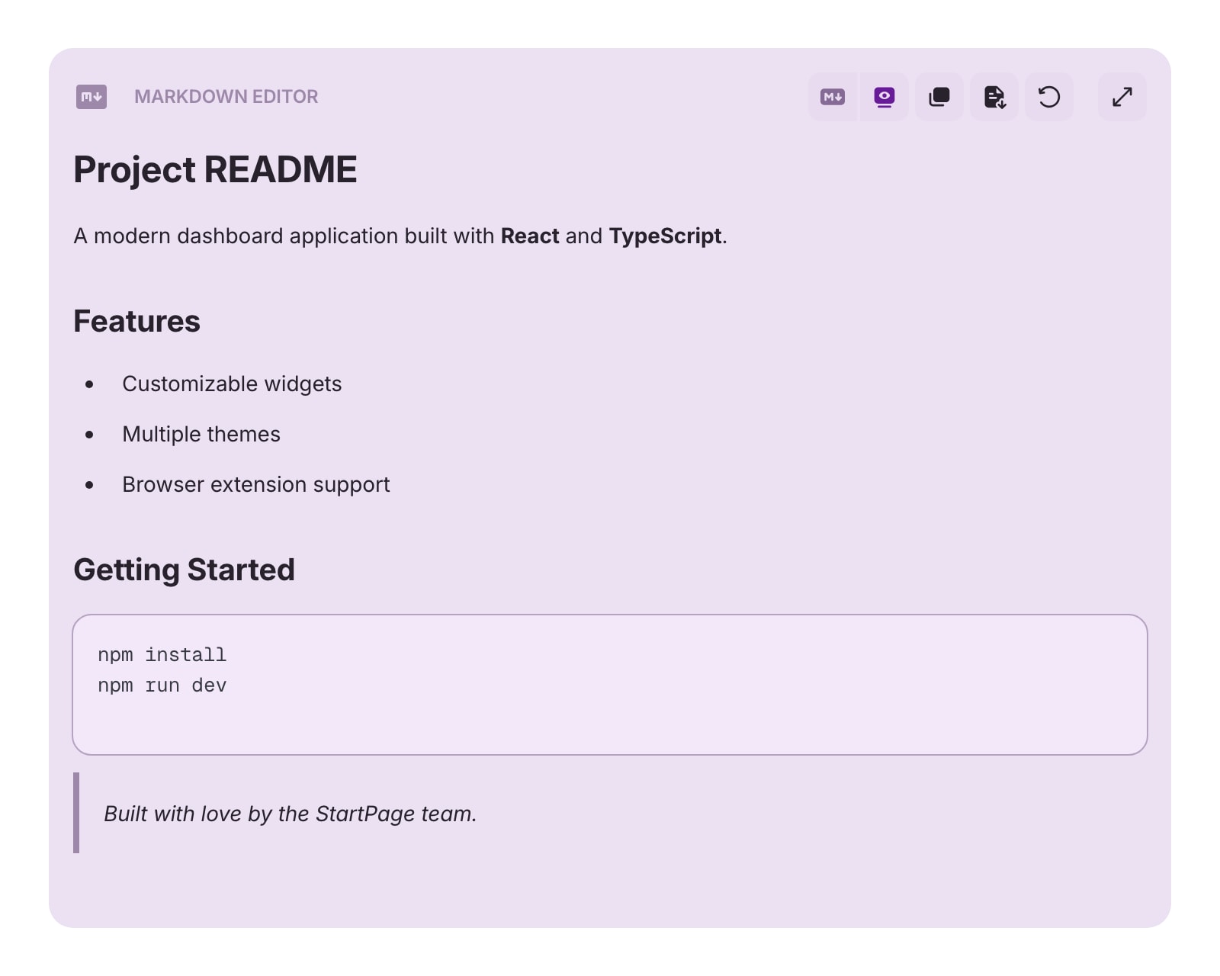This screenshot has width=1220, height=976.
Task: Click the Project README heading
Action: tap(215, 169)
